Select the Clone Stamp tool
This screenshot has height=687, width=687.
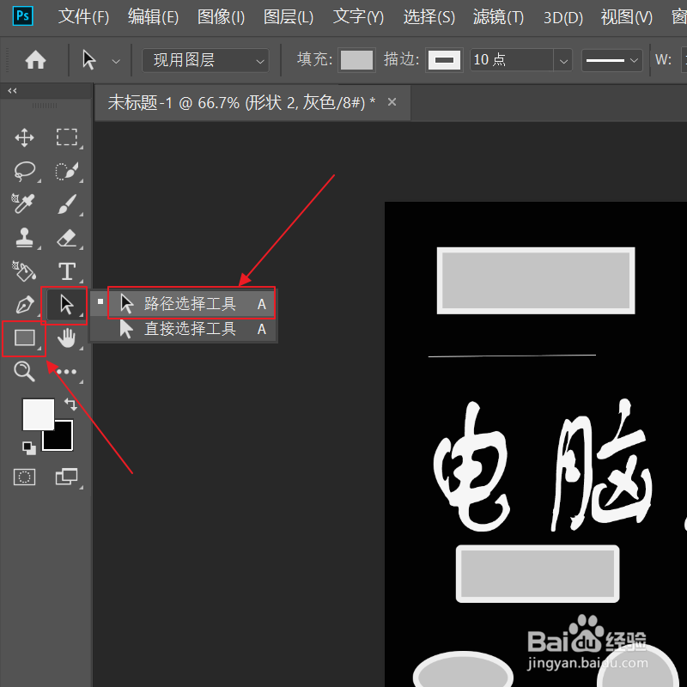(24, 239)
